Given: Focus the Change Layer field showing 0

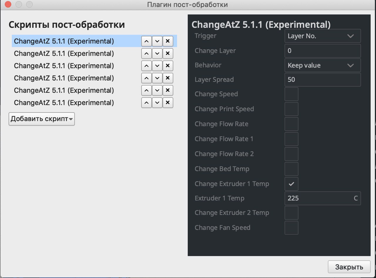Looking at the screenshot, I should pyautogui.click(x=323, y=51).
